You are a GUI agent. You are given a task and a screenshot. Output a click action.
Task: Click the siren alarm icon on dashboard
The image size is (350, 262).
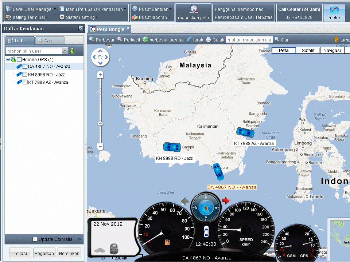coord(114,249)
